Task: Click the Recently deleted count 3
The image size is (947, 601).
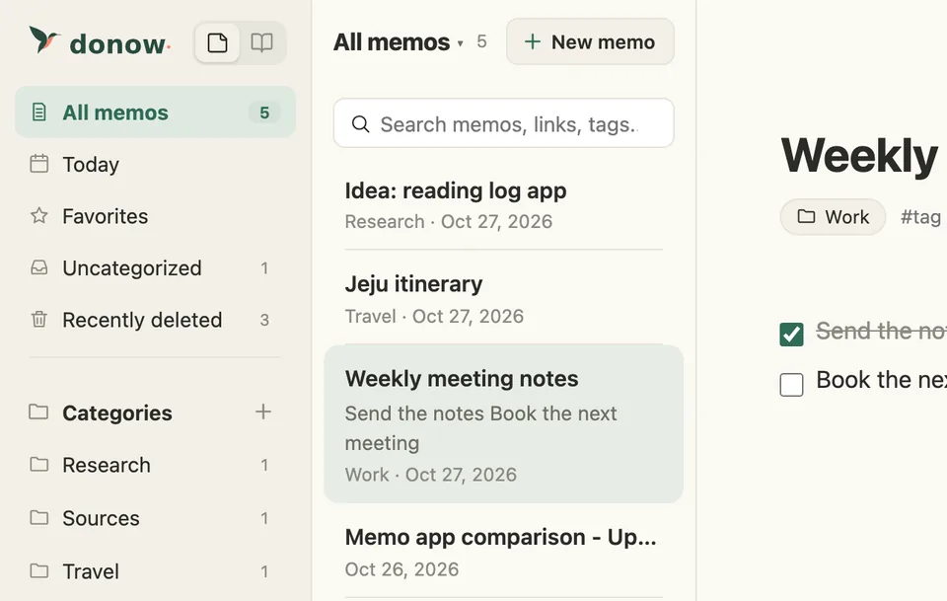Action: coord(264,320)
